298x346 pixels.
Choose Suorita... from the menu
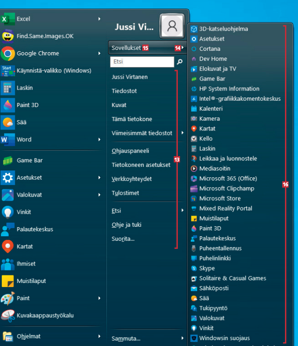click(123, 238)
